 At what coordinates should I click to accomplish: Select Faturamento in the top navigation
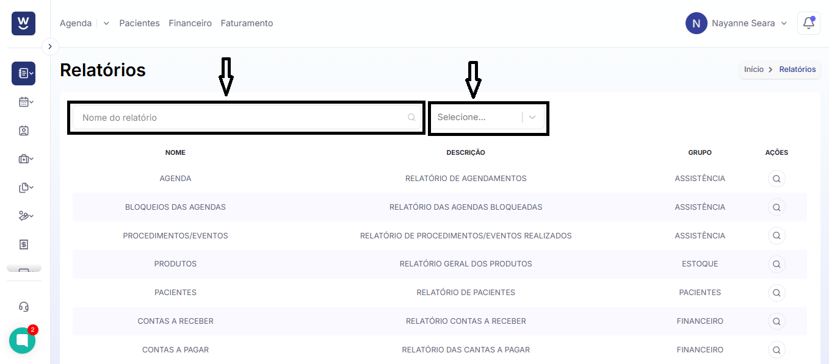pyautogui.click(x=247, y=23)
